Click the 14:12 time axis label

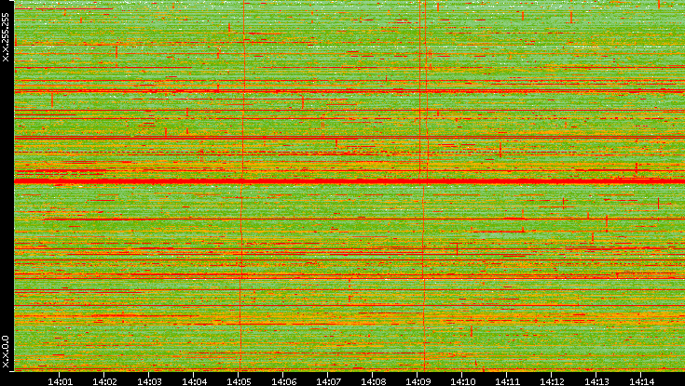click(x=552, y=381)
